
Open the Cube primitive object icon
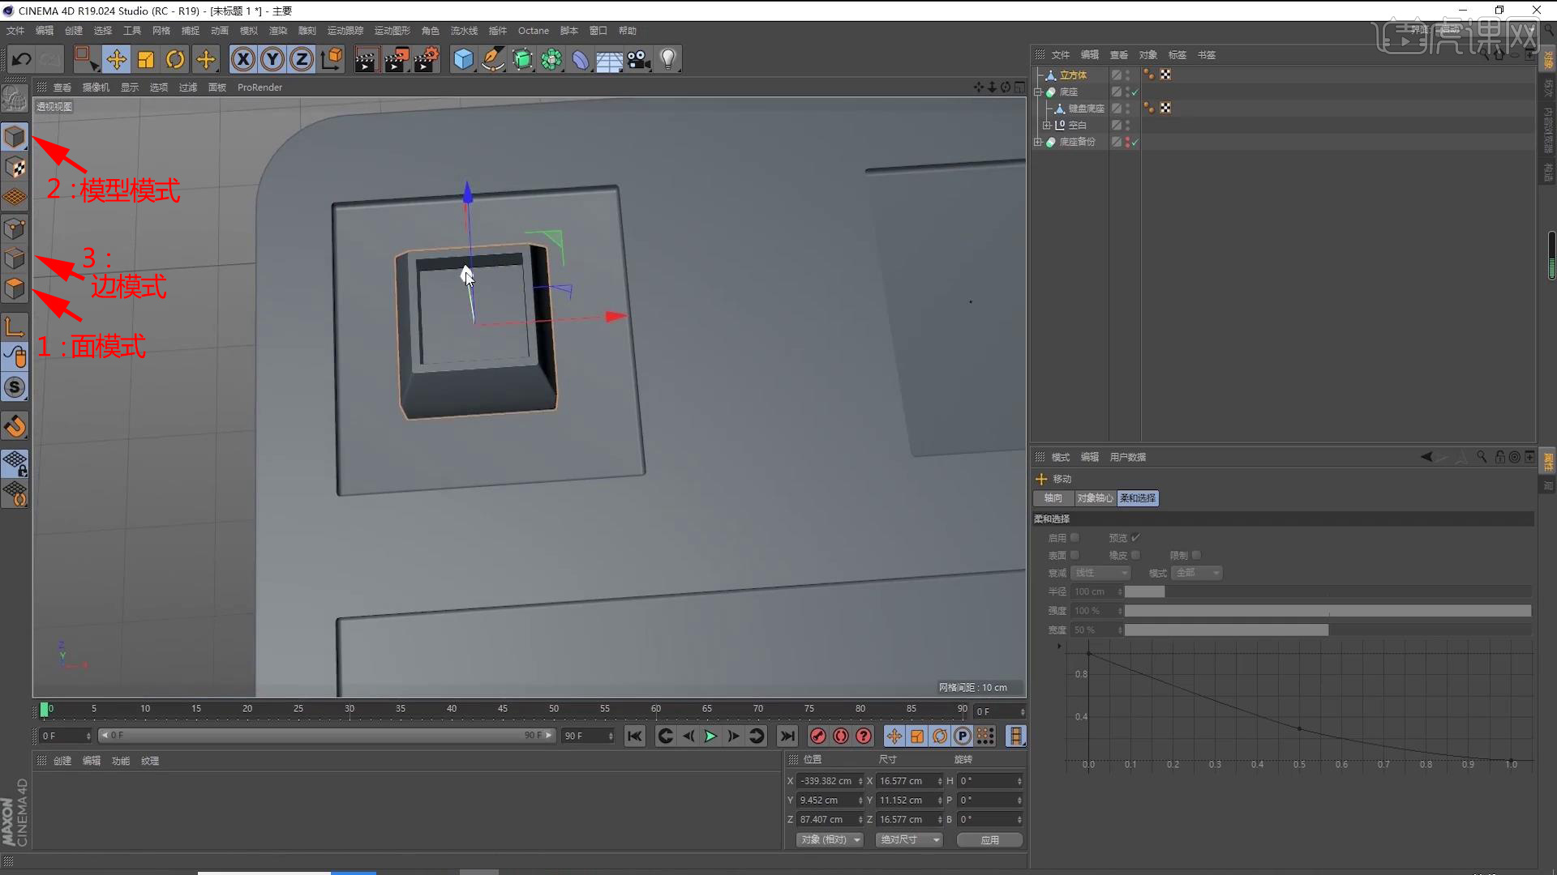463,59
